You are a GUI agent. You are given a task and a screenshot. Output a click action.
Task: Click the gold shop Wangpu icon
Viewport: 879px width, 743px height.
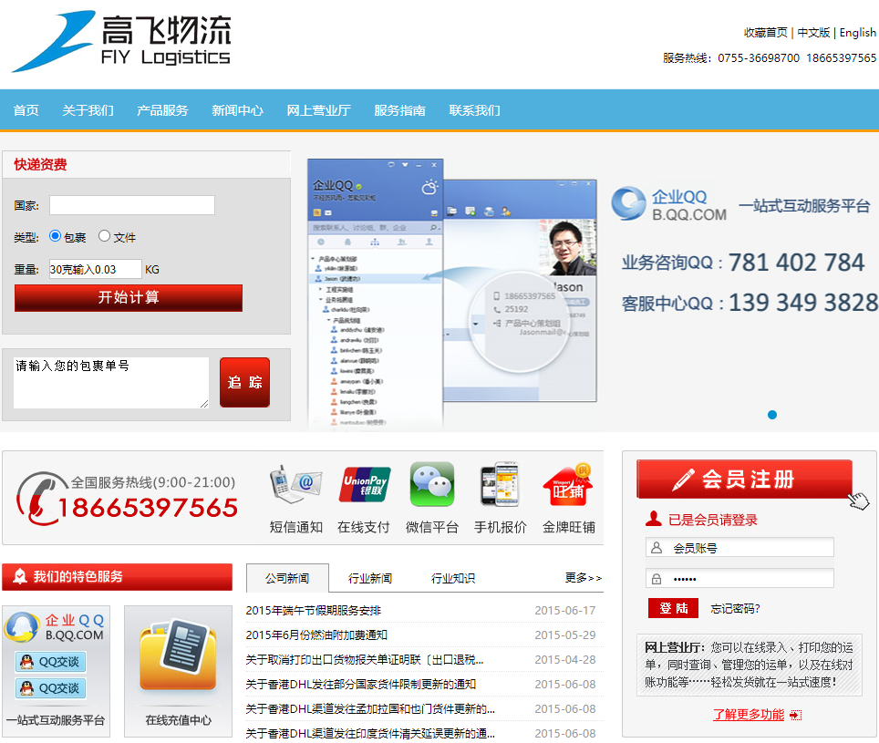click(568, 486)
